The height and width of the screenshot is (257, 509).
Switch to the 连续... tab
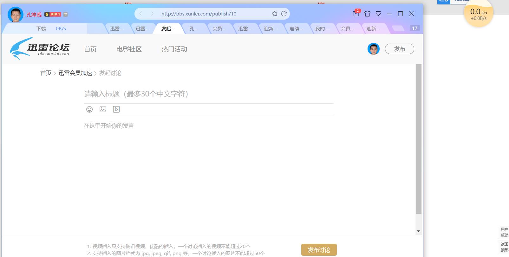296,29
